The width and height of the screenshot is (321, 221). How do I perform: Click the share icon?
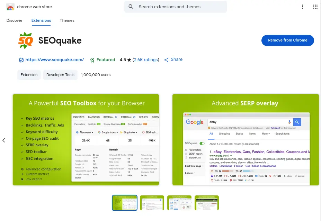(x=166, y=60)
